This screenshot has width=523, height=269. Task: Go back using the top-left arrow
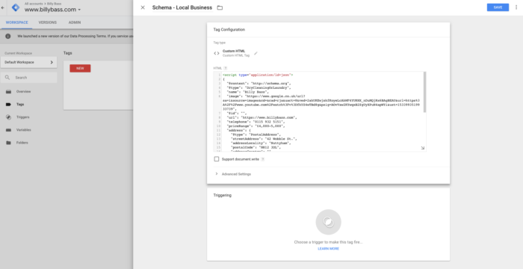[x=3, y=7]
